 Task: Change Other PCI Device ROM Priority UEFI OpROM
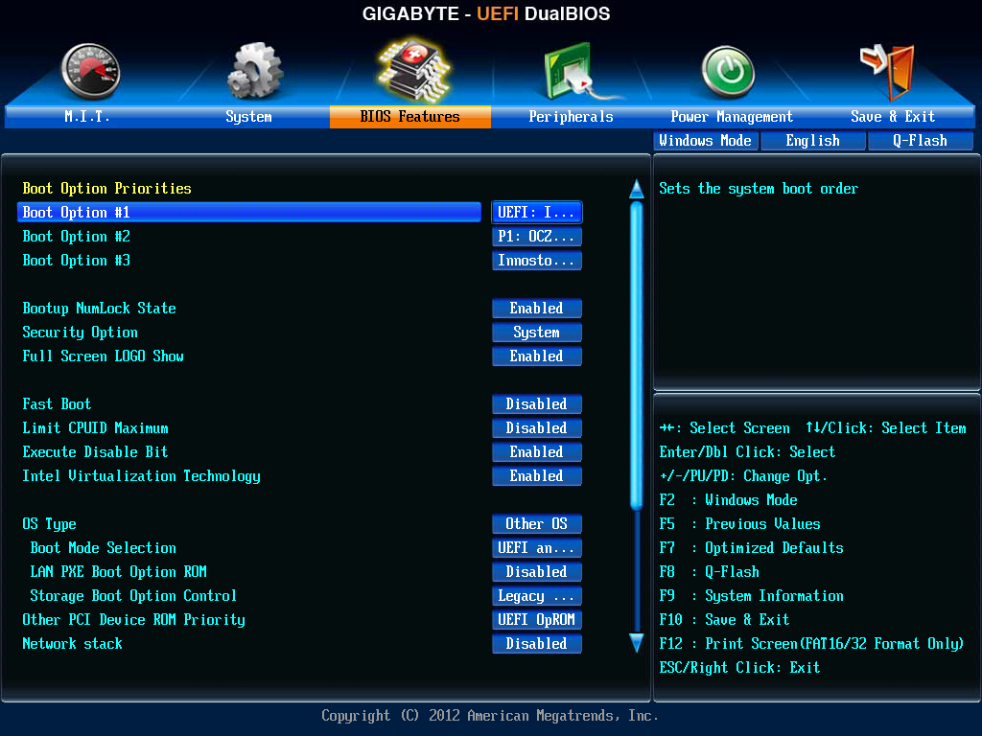(537, 620)
